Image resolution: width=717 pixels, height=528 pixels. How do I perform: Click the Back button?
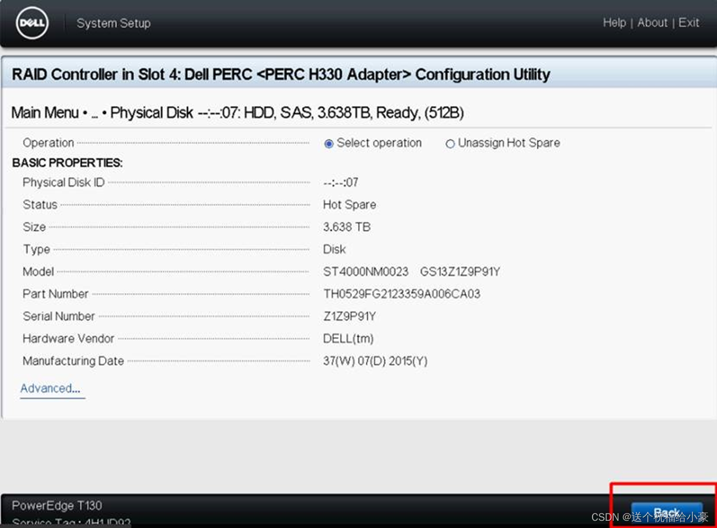tap(667, 513)
